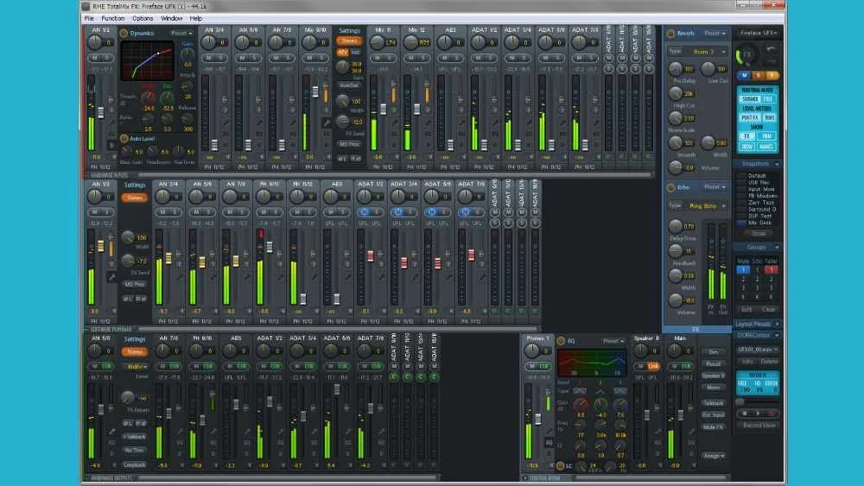
Task: Click the Mic 11 pan knob
Action: 377,42
